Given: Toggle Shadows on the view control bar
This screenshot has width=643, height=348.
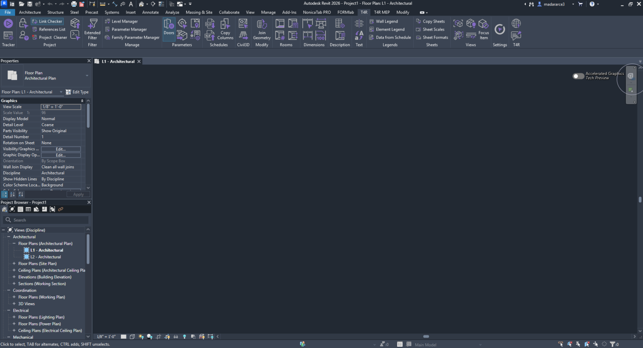Looking at the screenshot, I should pos(149,336).
